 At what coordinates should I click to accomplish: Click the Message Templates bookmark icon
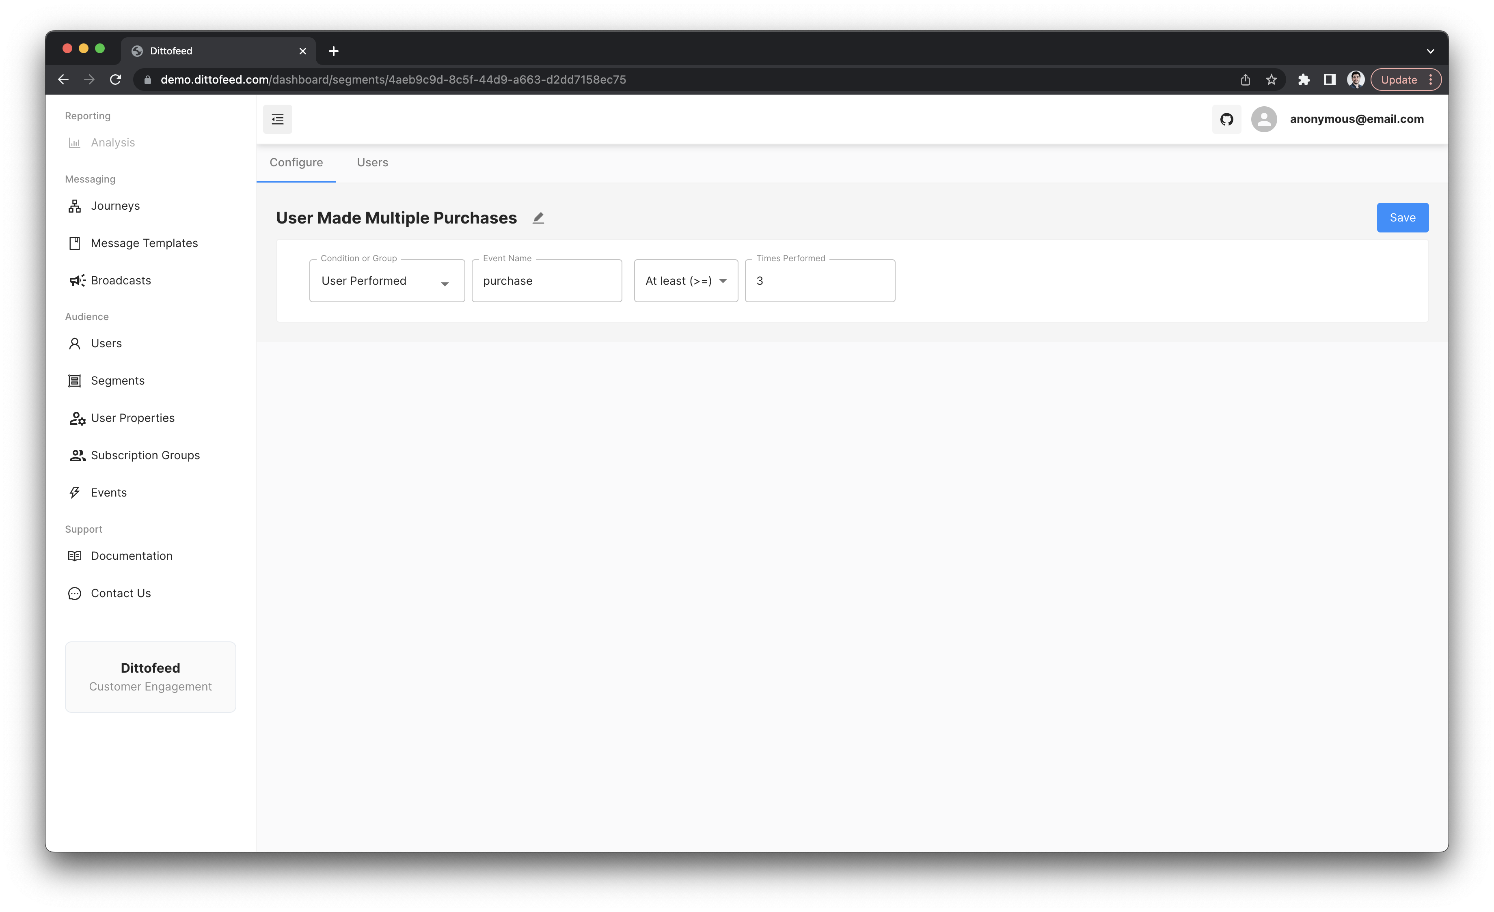[x=75, y=243]
